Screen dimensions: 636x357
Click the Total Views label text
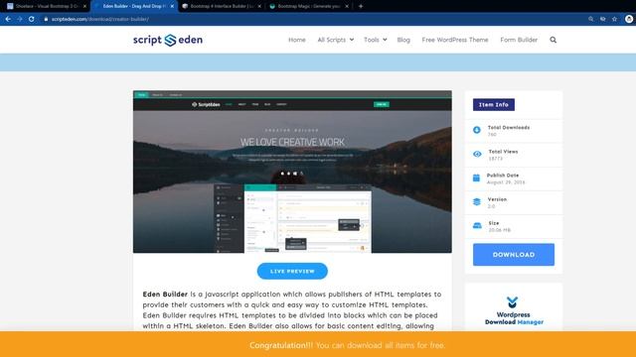(503, 152)
